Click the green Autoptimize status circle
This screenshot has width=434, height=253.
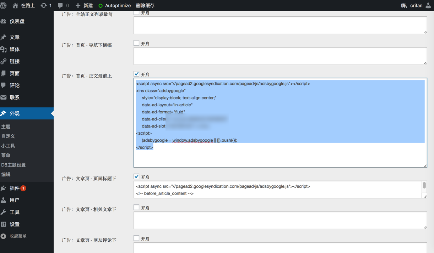pos(101,6)
